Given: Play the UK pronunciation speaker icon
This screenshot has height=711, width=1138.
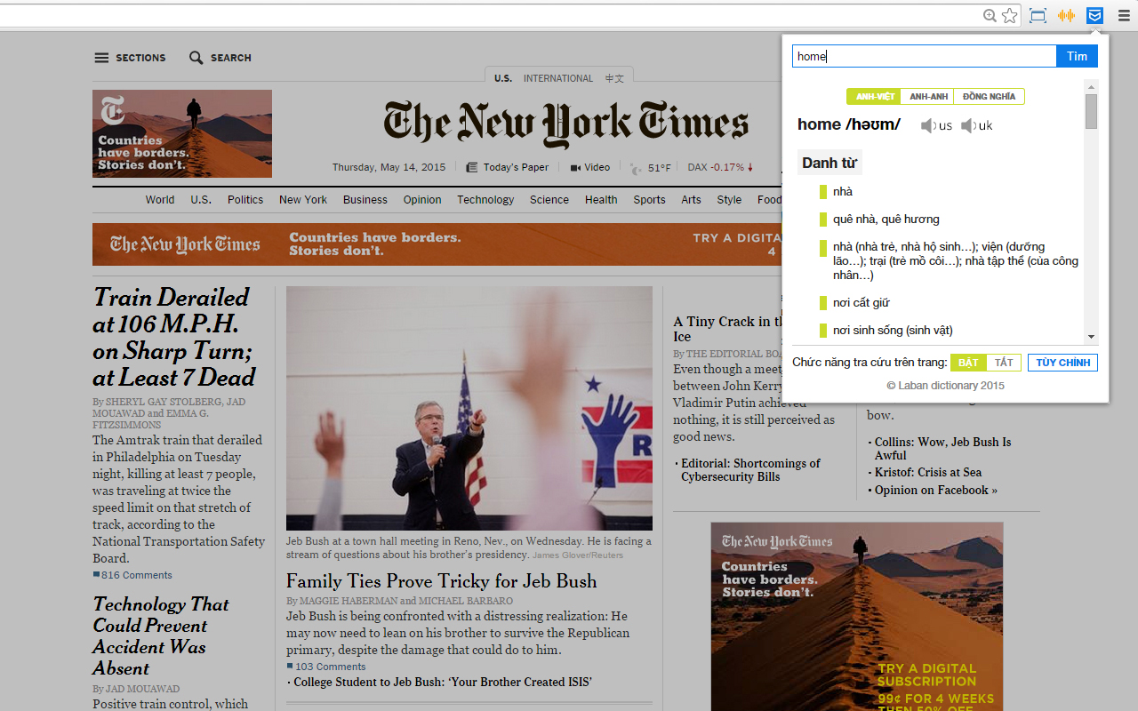Looking at the screenshot, I should click(x=968, y=125).
